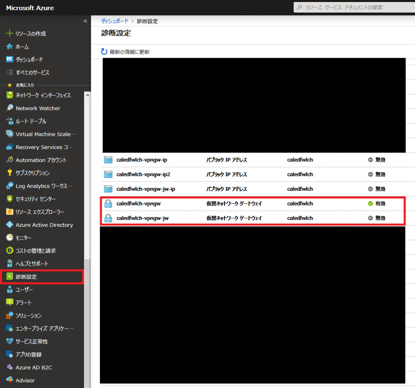This screenshot has width=415, height=388.
Task: Click 仮想ネットワーク ゲートウェイ type in caledfwlch-vpngw row
Action: [234, 204]
